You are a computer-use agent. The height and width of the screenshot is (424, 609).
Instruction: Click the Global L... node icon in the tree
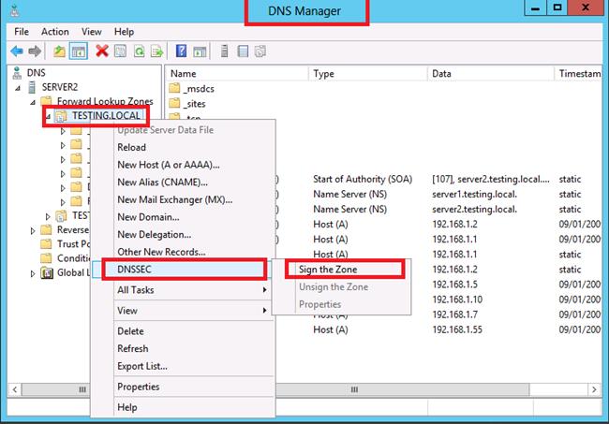[x=47, y=272]
